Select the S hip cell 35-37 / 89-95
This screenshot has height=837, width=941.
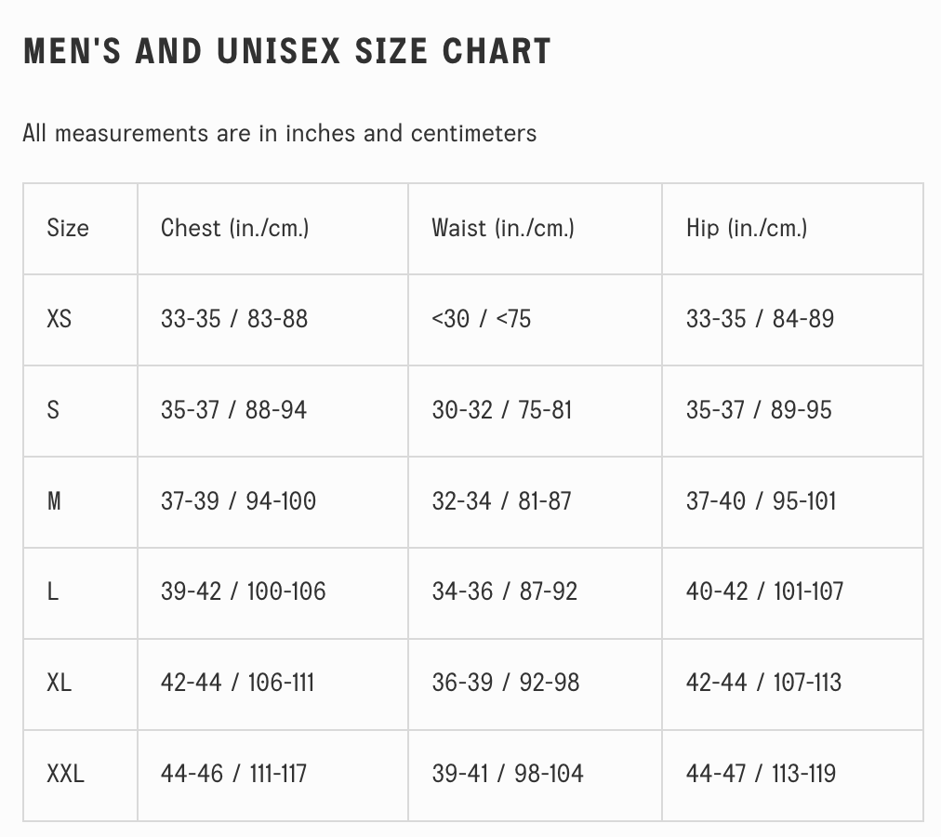point(759,410)
